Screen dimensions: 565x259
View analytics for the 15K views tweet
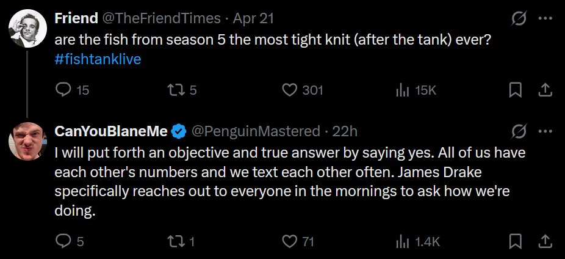coord(402,90)
